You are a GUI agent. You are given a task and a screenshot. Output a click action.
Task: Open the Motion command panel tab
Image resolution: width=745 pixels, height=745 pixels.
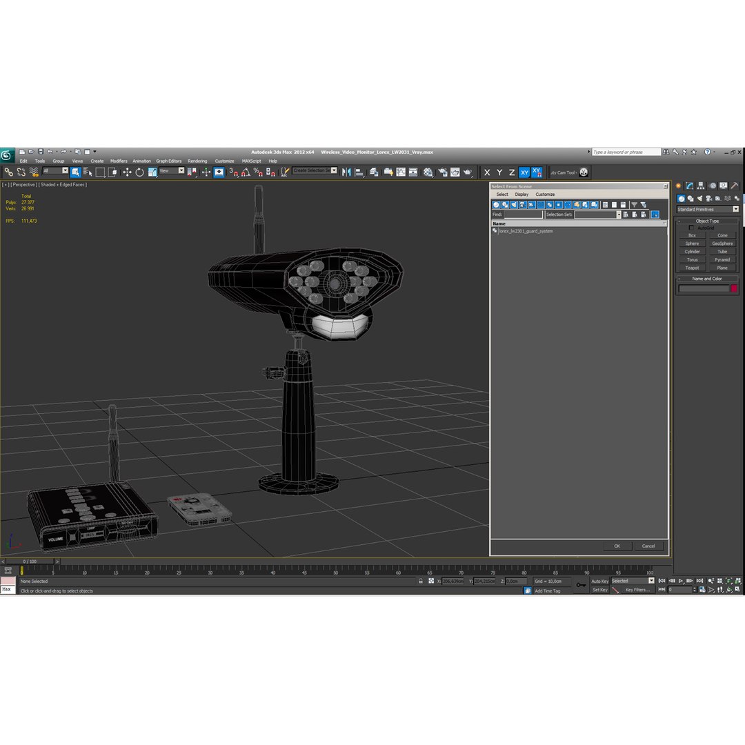coord(712,186)
